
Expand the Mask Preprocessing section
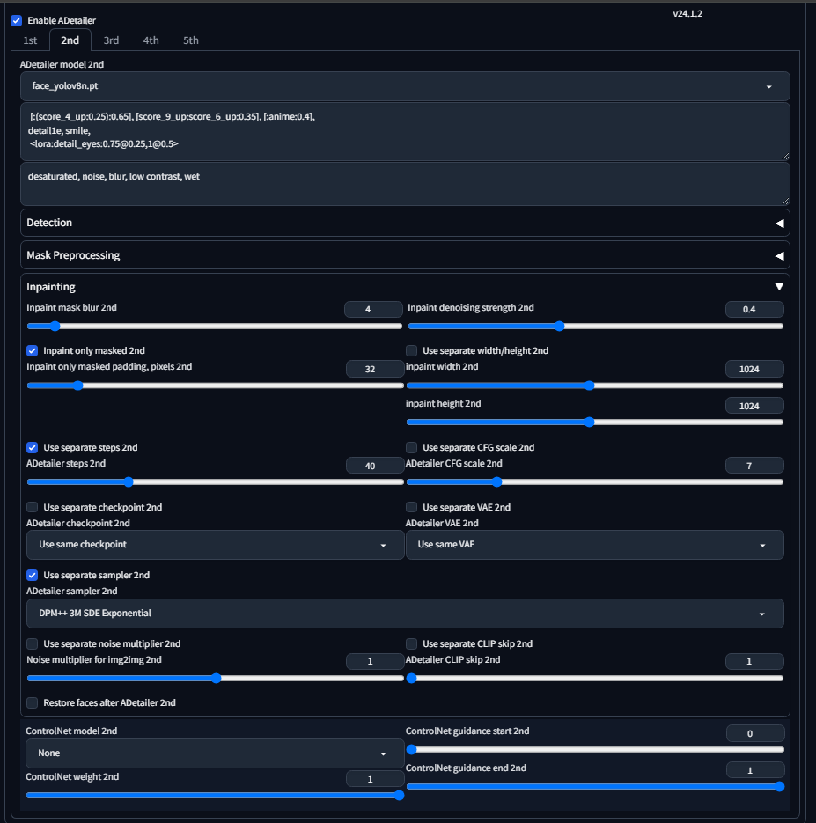click(x=405, y=255)
